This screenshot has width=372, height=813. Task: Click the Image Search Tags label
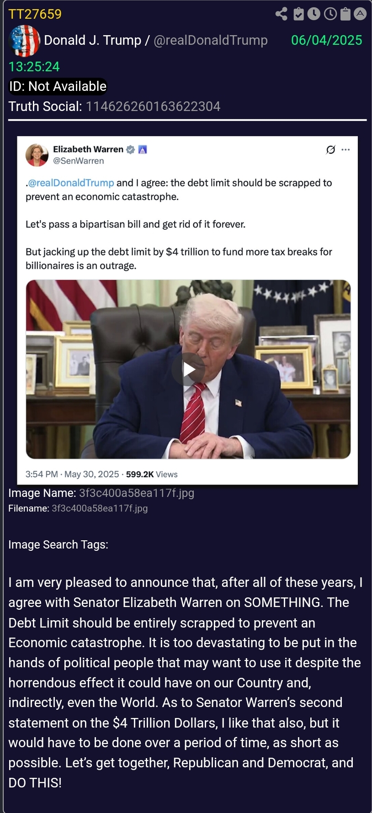point(58,544)
